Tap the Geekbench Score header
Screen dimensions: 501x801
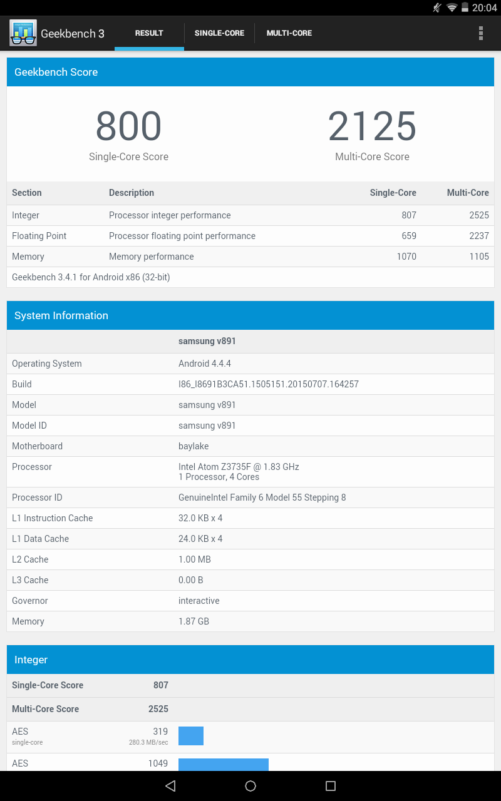pos(250,72)
